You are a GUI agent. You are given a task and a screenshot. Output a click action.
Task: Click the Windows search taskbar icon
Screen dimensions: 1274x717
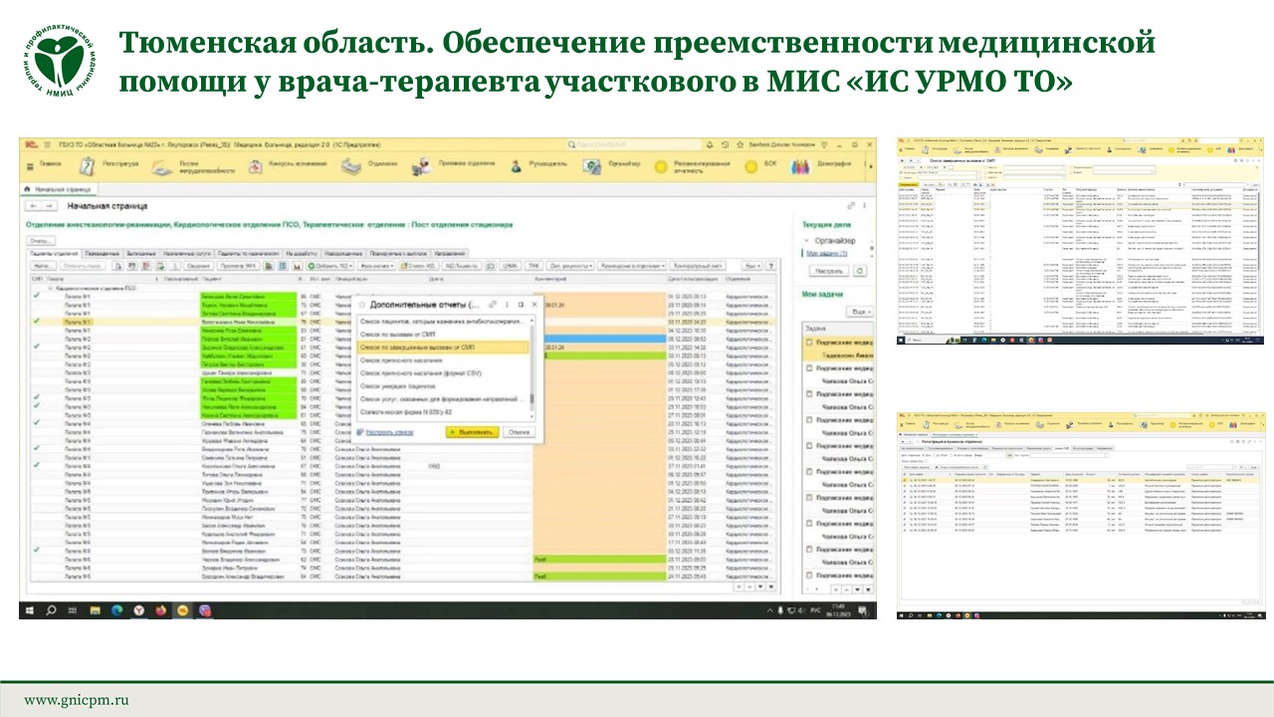click(49, 609)
